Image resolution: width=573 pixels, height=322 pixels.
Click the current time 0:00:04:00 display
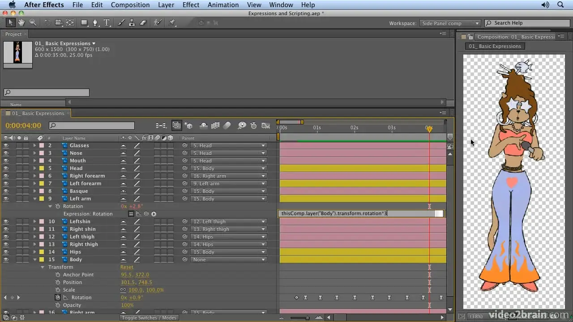[23, 126]
